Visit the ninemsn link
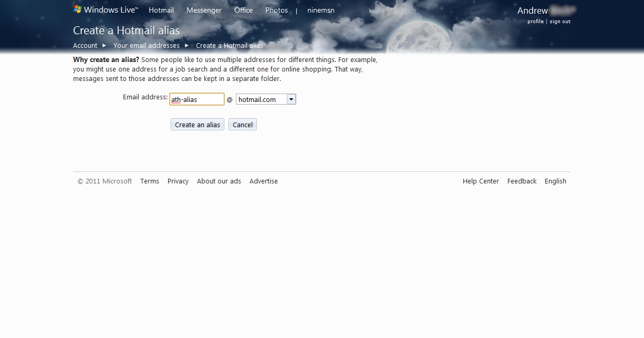 [x=321, y=10]
